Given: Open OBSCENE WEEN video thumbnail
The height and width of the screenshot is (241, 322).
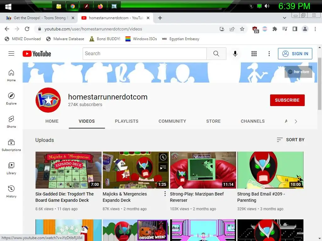Looking at the screenshot, I should (136, 230).
